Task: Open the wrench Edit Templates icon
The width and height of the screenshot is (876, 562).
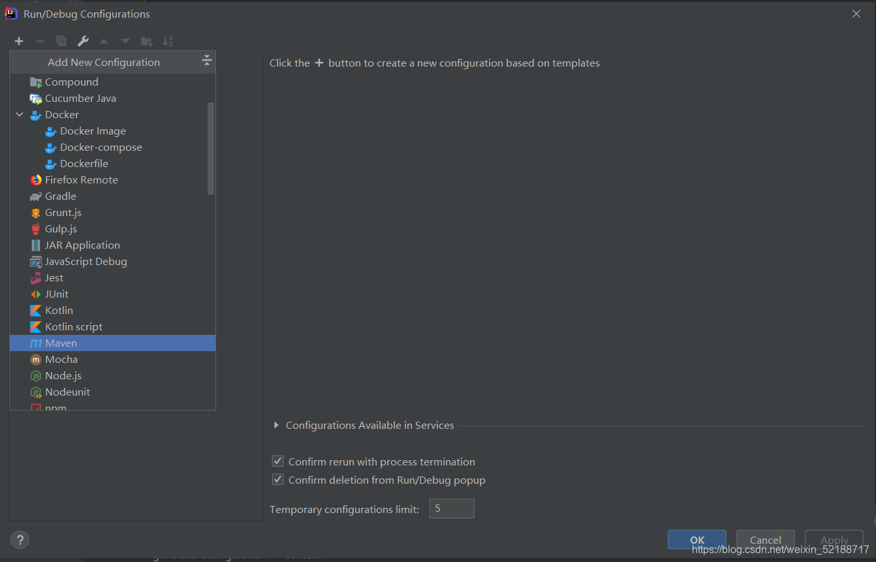Action: click(83, 41)
